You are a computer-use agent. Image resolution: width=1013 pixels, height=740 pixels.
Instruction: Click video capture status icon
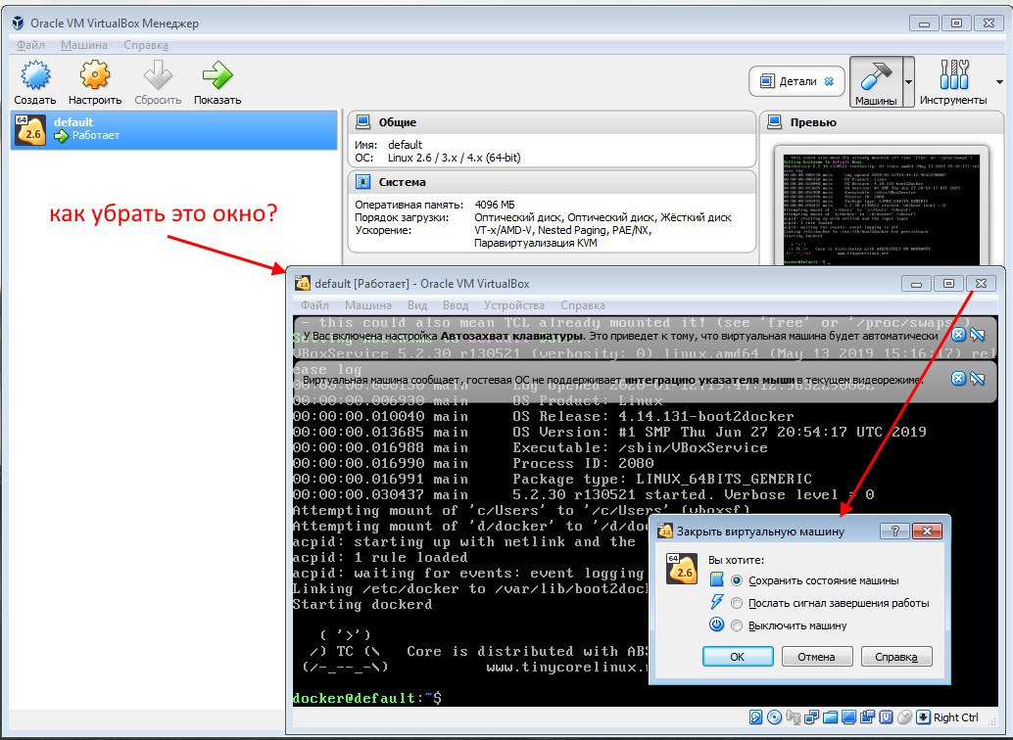[867, 717]
